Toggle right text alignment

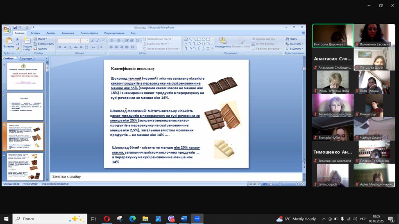point(121,47)
